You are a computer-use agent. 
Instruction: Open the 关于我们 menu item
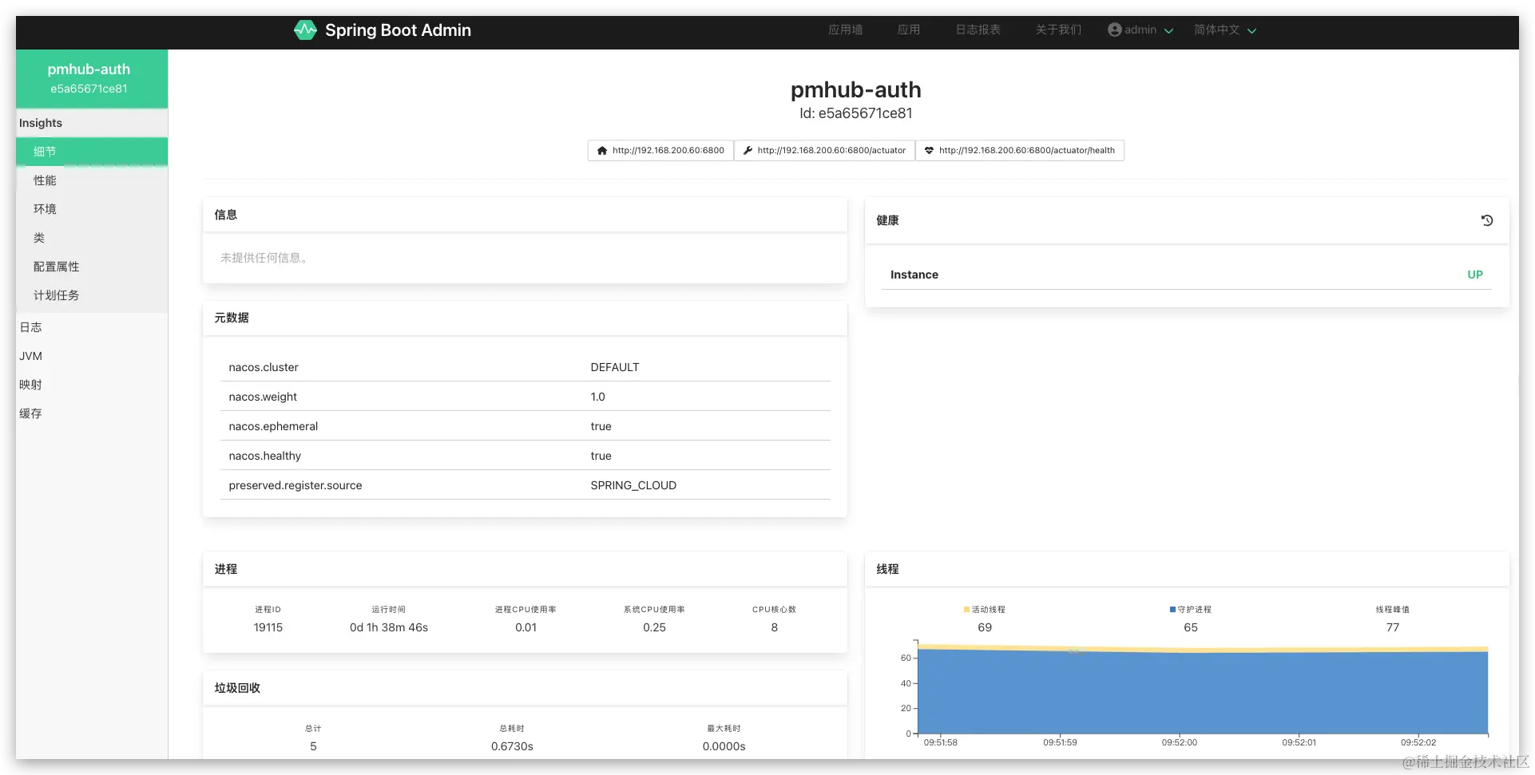1058,30
